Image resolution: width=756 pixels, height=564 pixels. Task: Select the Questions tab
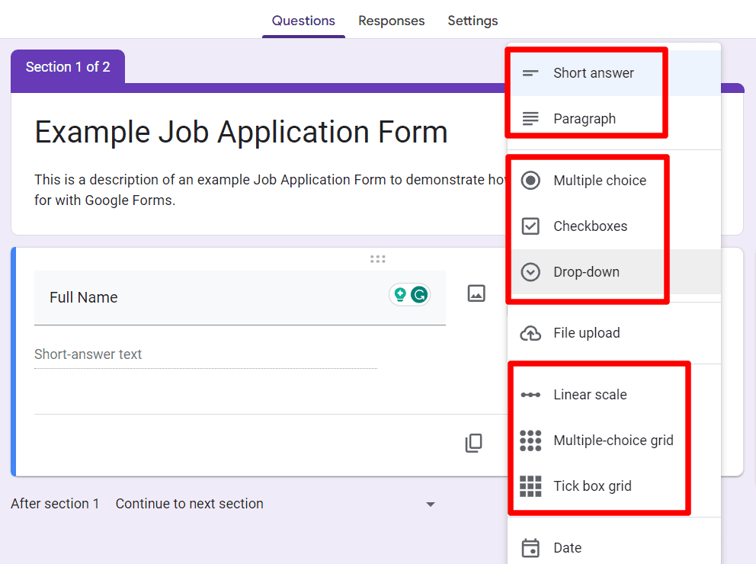[303, 21]
